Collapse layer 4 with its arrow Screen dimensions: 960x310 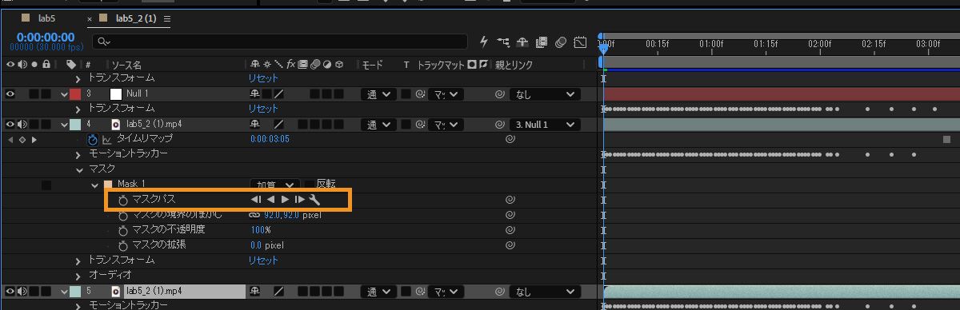pyautogui.click(x=65, y=125)
